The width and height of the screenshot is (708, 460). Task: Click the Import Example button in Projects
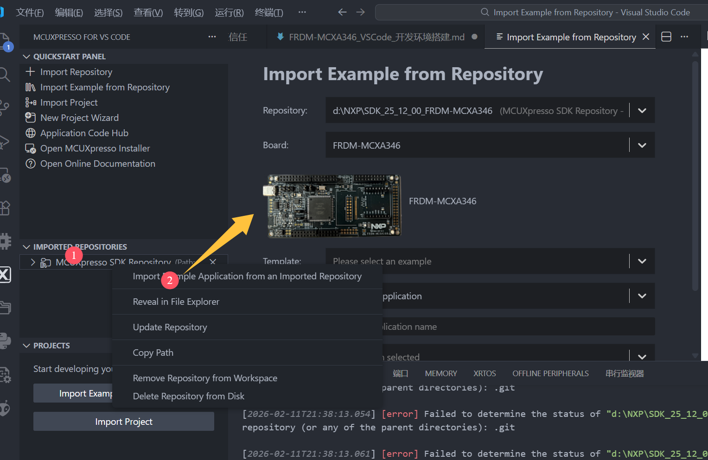73,393
